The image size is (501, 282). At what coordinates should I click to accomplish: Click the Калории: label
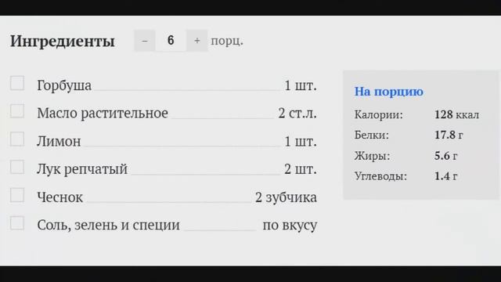click(x=379, y=114)
